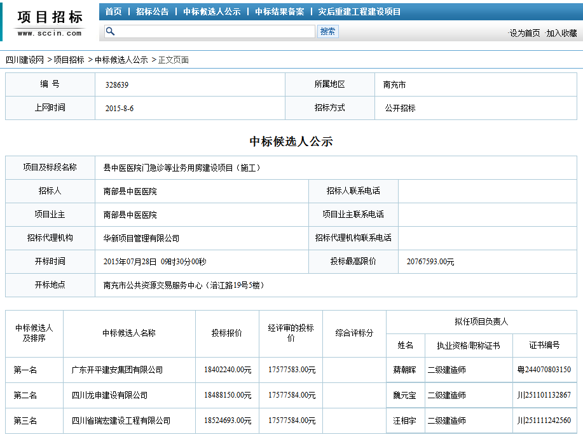Click the 设为首页 link
Viewport: 583px width, 437px height.
pyautogui.click(x=525, y=33)
